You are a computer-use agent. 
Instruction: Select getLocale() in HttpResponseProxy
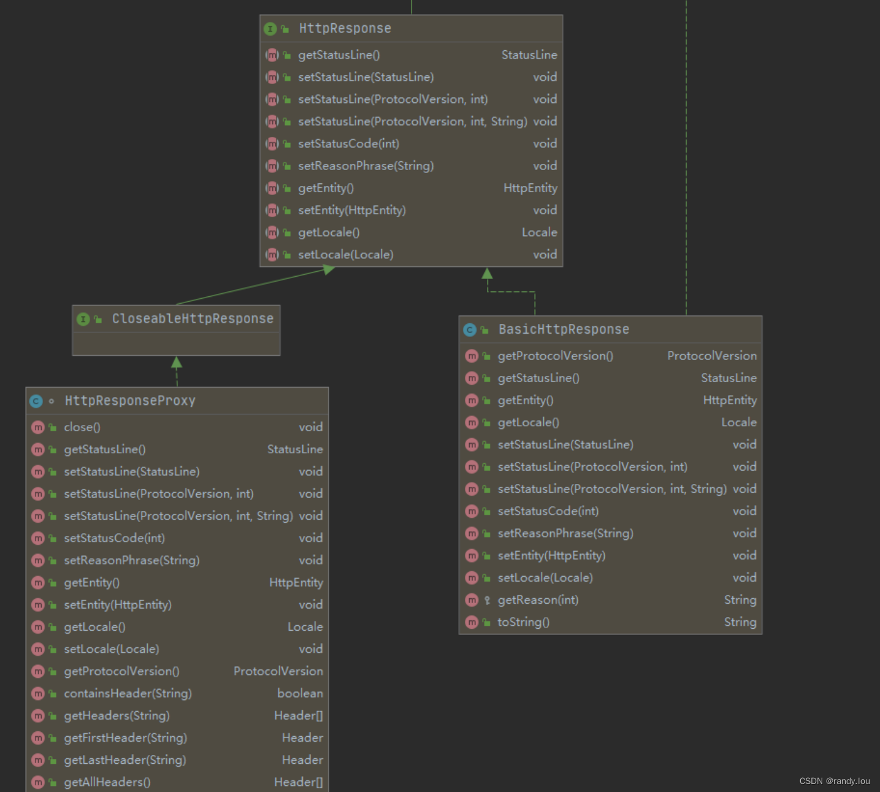point(95,627)
